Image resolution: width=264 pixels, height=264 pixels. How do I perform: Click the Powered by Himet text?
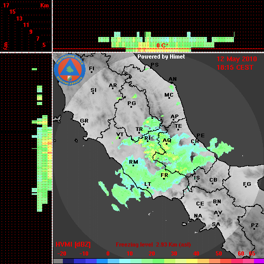click(161, 56)
